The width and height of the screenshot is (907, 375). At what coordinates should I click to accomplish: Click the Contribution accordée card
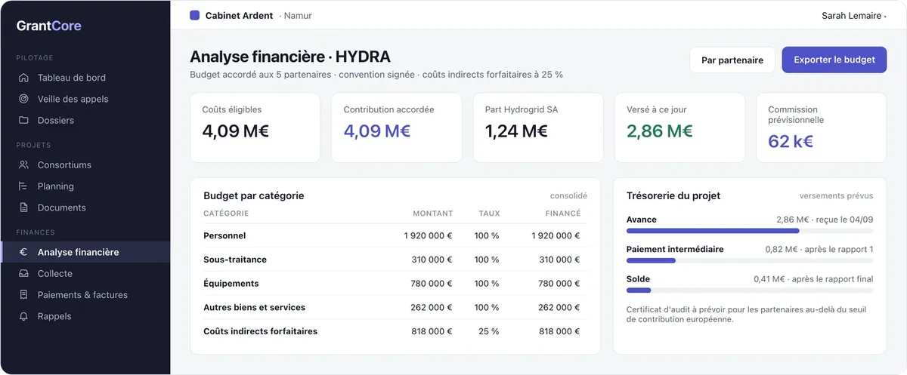pos(396,128)
